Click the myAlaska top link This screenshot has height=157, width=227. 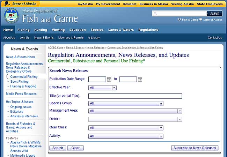(x=85, y=4)
